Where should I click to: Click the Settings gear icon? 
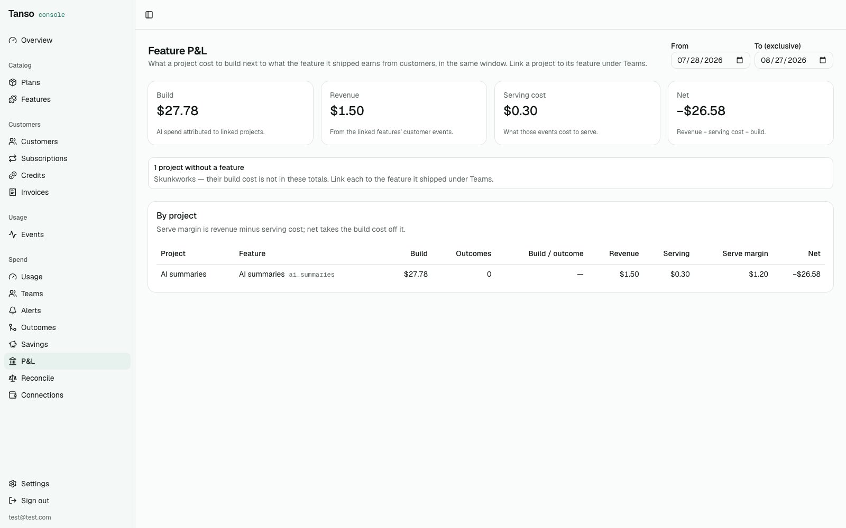pyautogui.click(x=13, y=484)
